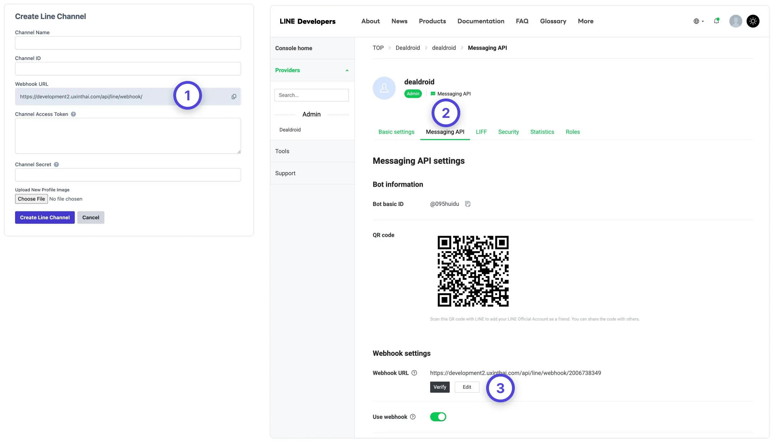Copy the Bot basic ID @095huidu
This screenshot has width=776, height=445.
click(467, 204)
